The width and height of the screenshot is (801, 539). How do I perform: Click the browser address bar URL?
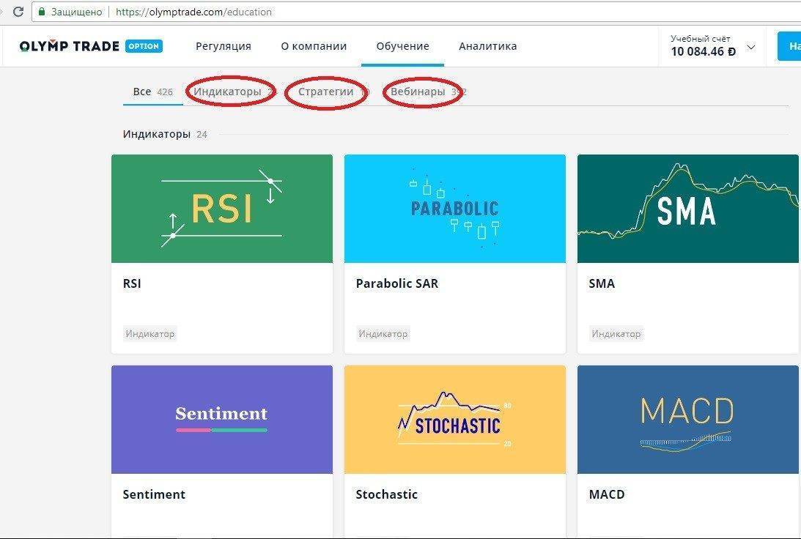(x=193, y=12)
